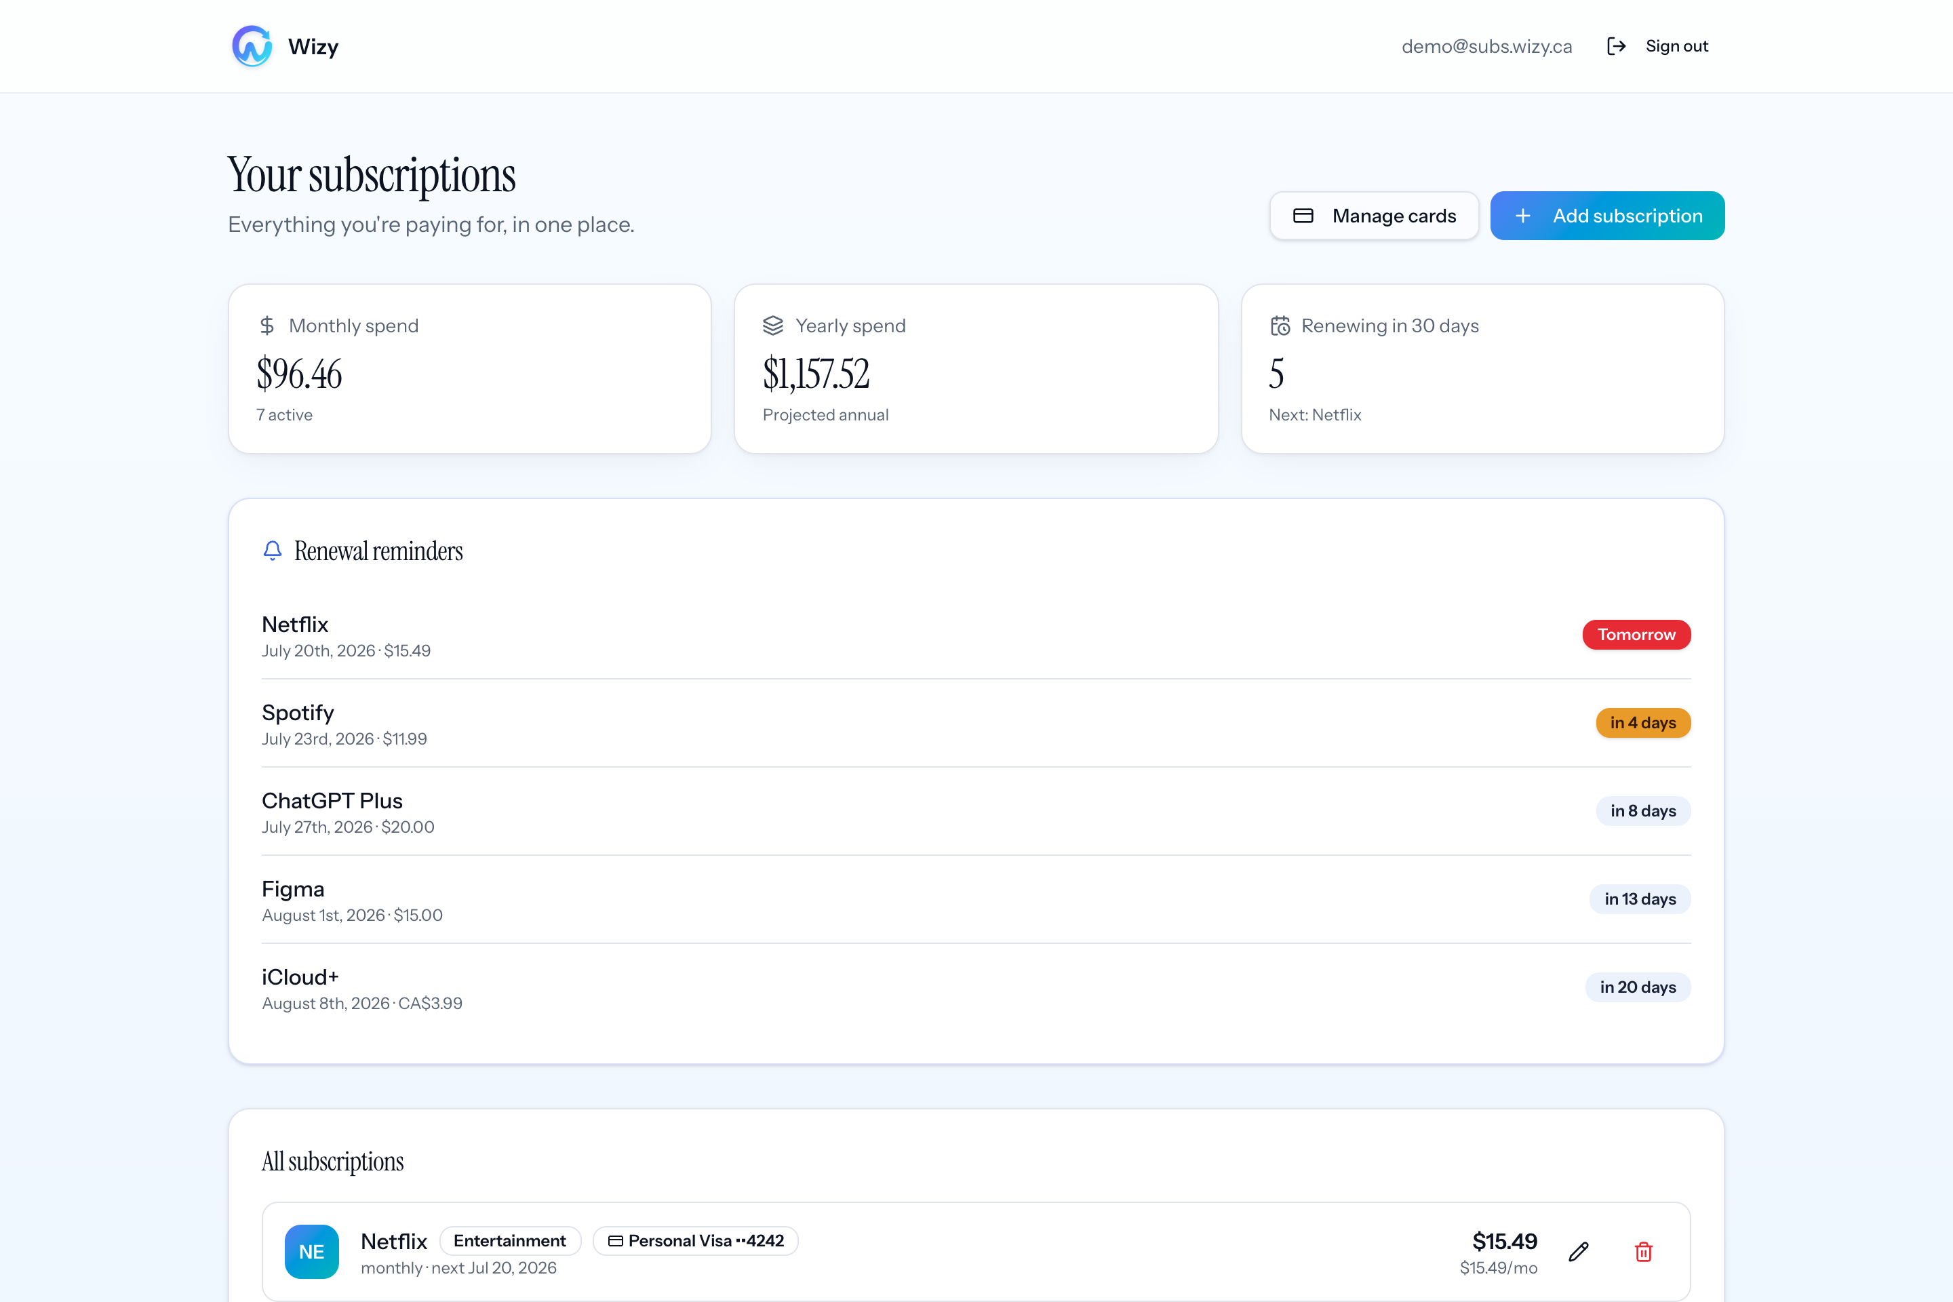The image size is (1953, 1302).
Task: Click the Wizy brand name
Action: (x=313, y=47)
